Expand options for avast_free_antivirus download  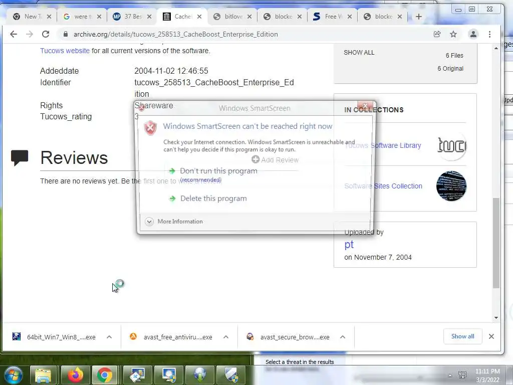pos(226,337)
